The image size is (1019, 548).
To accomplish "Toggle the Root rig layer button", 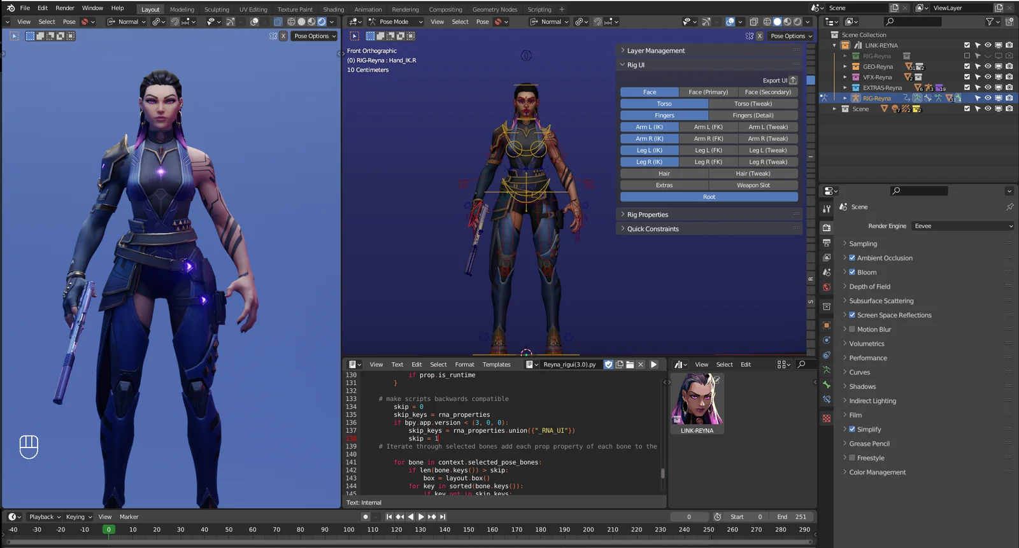I will coord(709,197).
